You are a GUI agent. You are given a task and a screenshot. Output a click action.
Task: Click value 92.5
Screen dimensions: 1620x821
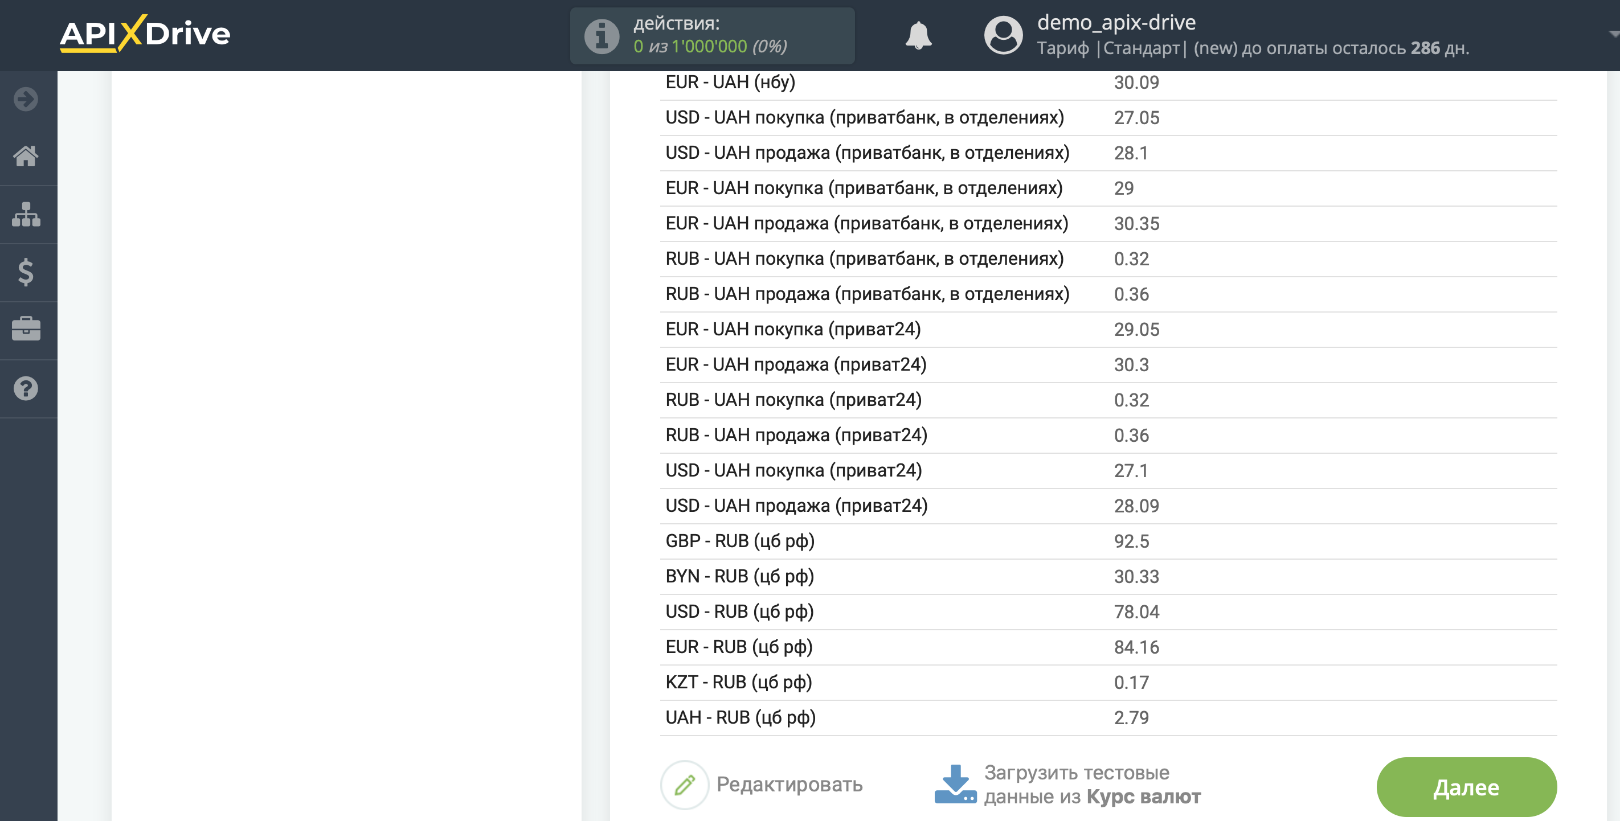point(1131,541)
